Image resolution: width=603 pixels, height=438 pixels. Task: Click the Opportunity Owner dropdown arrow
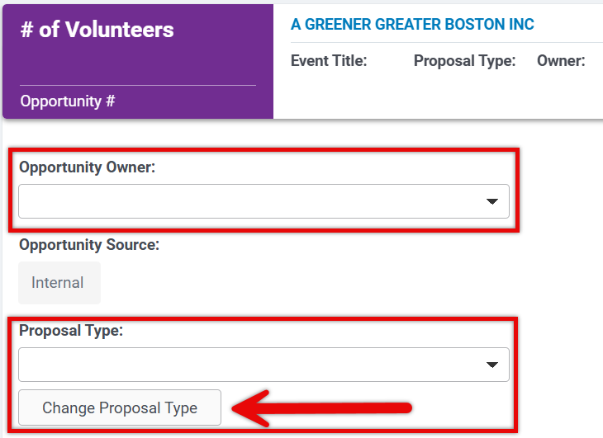coord(491,201)
